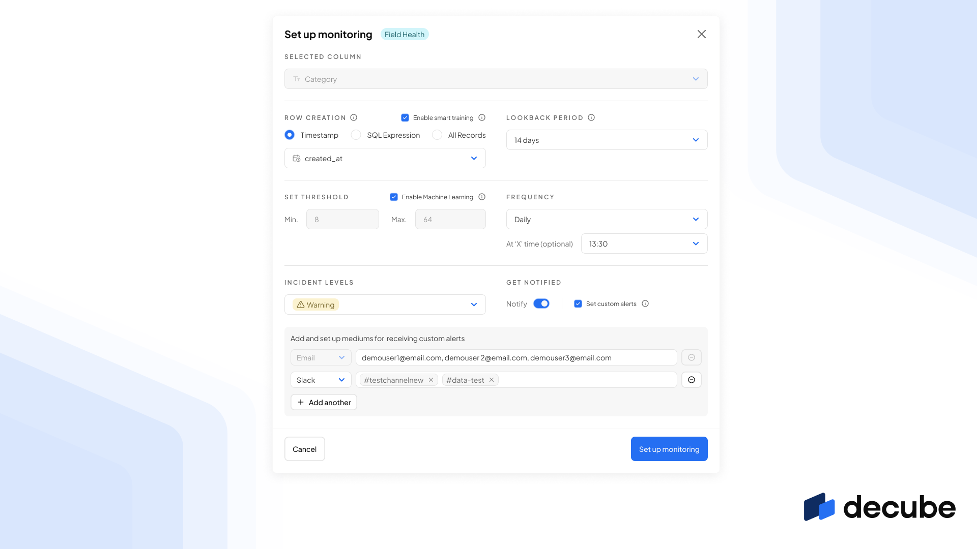The width and height of the screenshot is (977, 549).
Task: Turn off the Notify toggle
Action: point(541,303)
